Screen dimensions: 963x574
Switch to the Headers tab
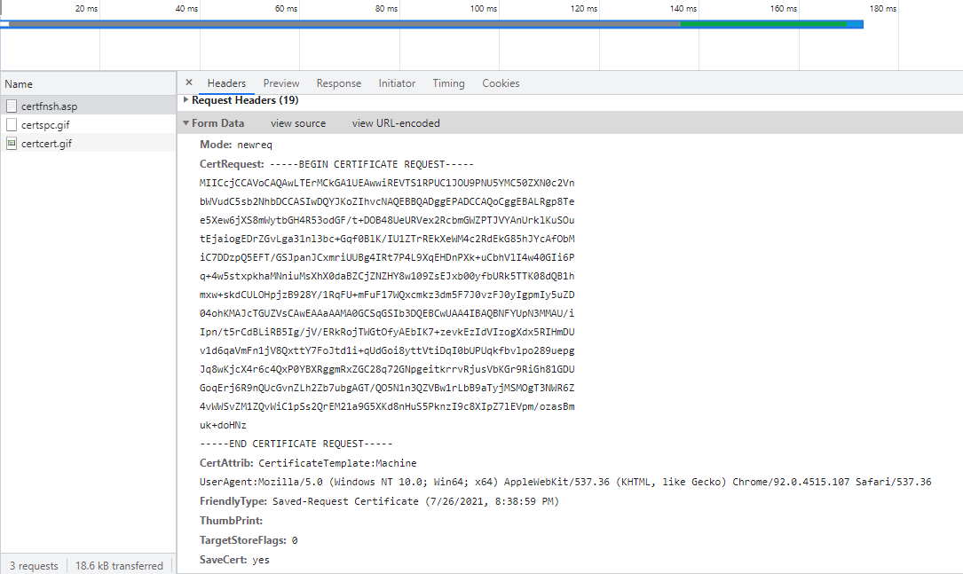pyautogui.click(x=226, y=83)
